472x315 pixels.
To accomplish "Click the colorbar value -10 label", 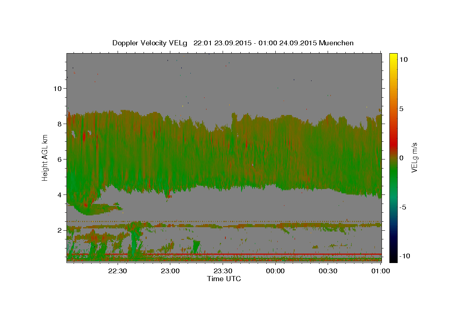I will [405, 256].
